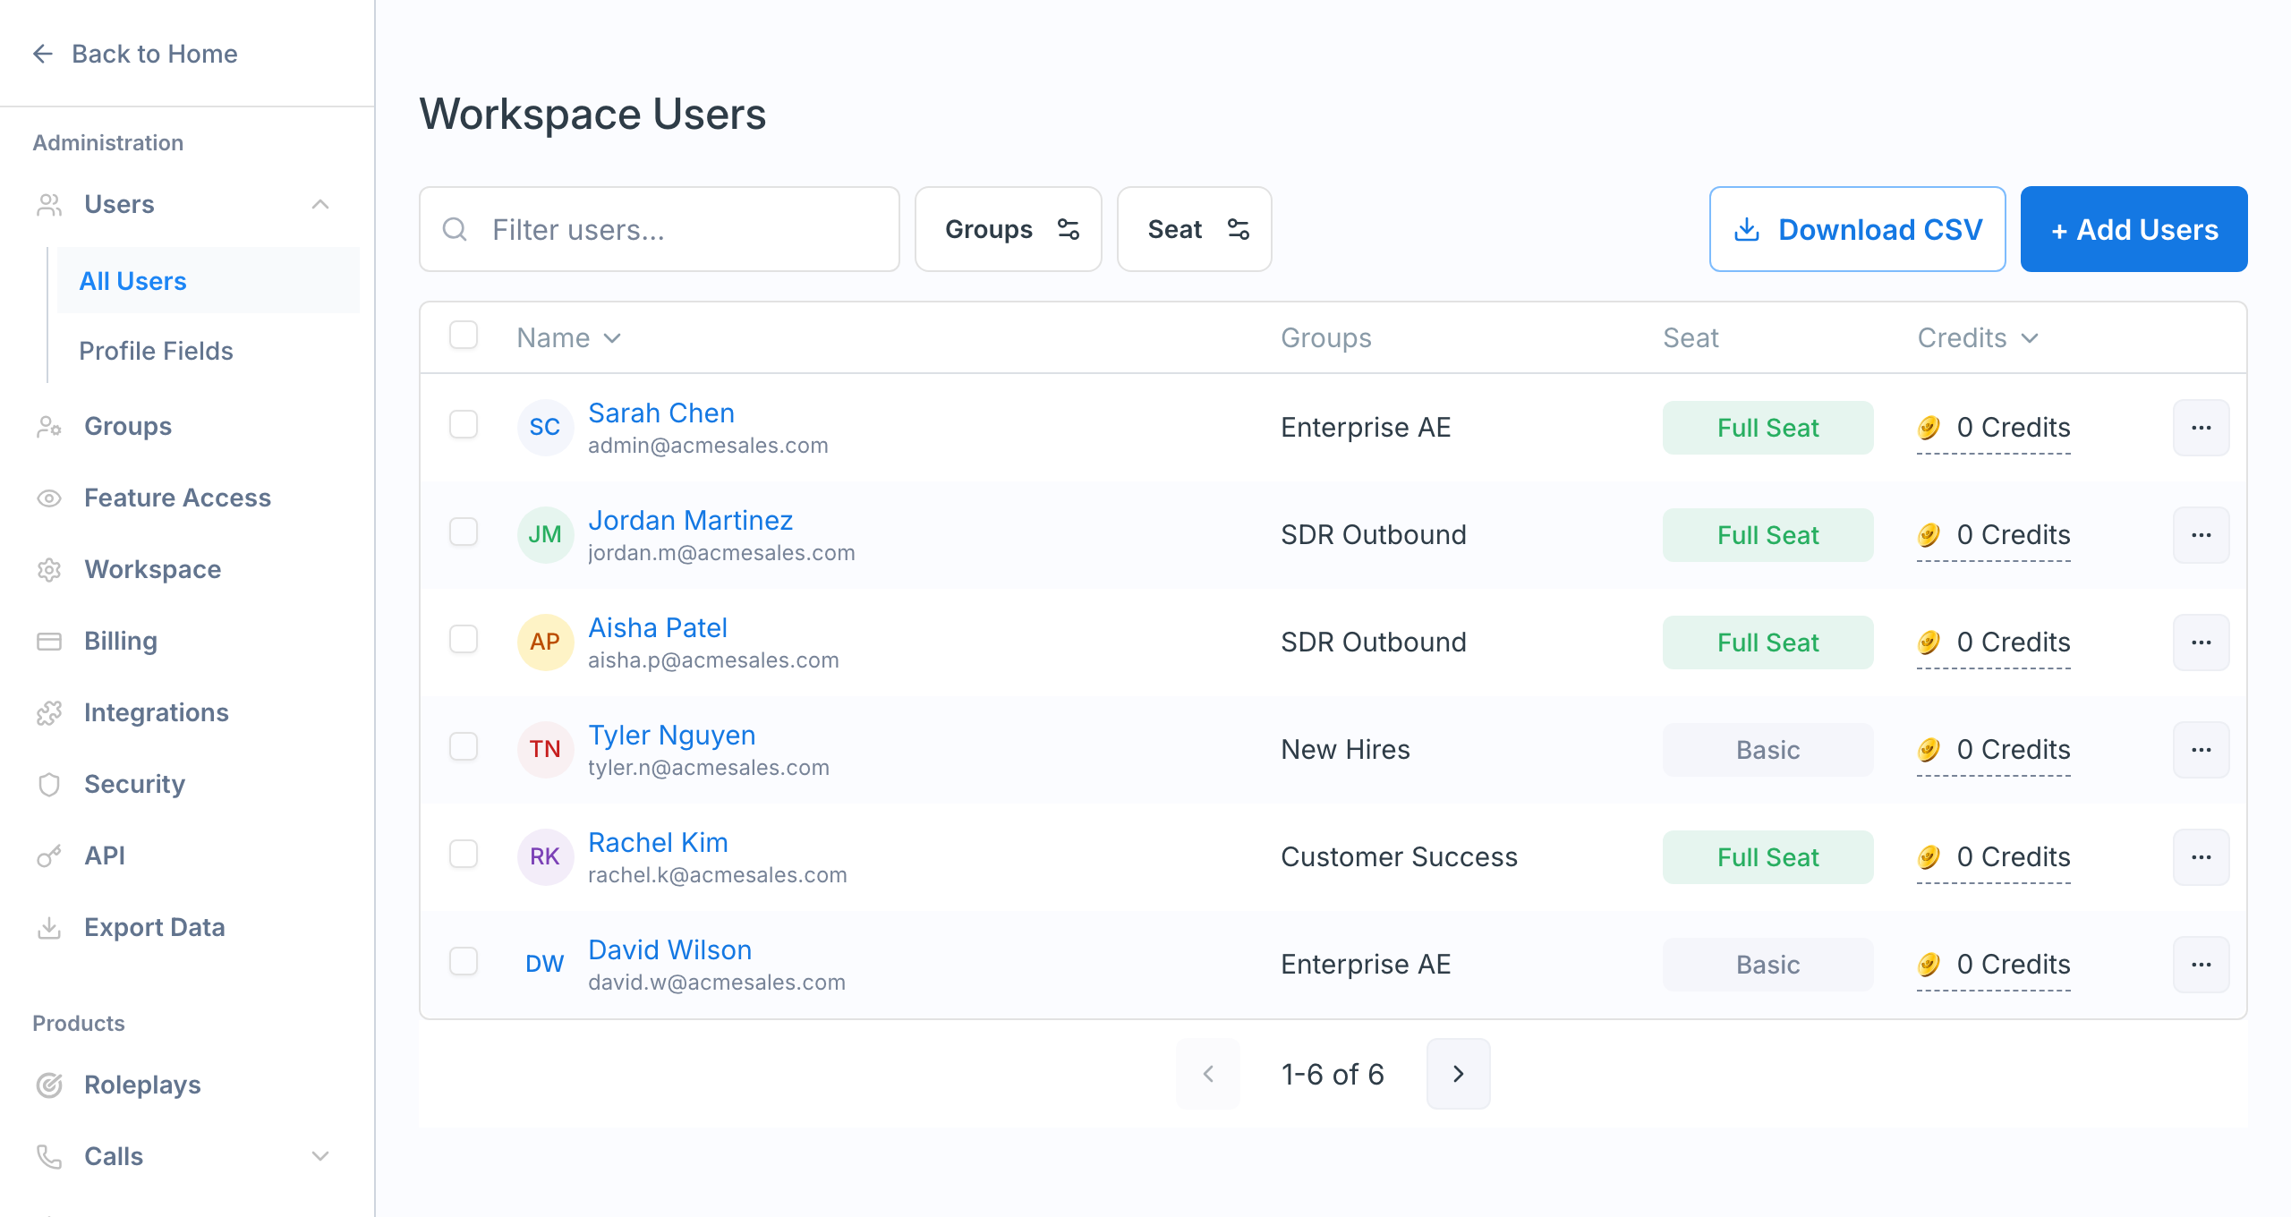Check the box for Sarah Chen
This screenshot has width=2291, height=1217.
click(x=464, y=424)
